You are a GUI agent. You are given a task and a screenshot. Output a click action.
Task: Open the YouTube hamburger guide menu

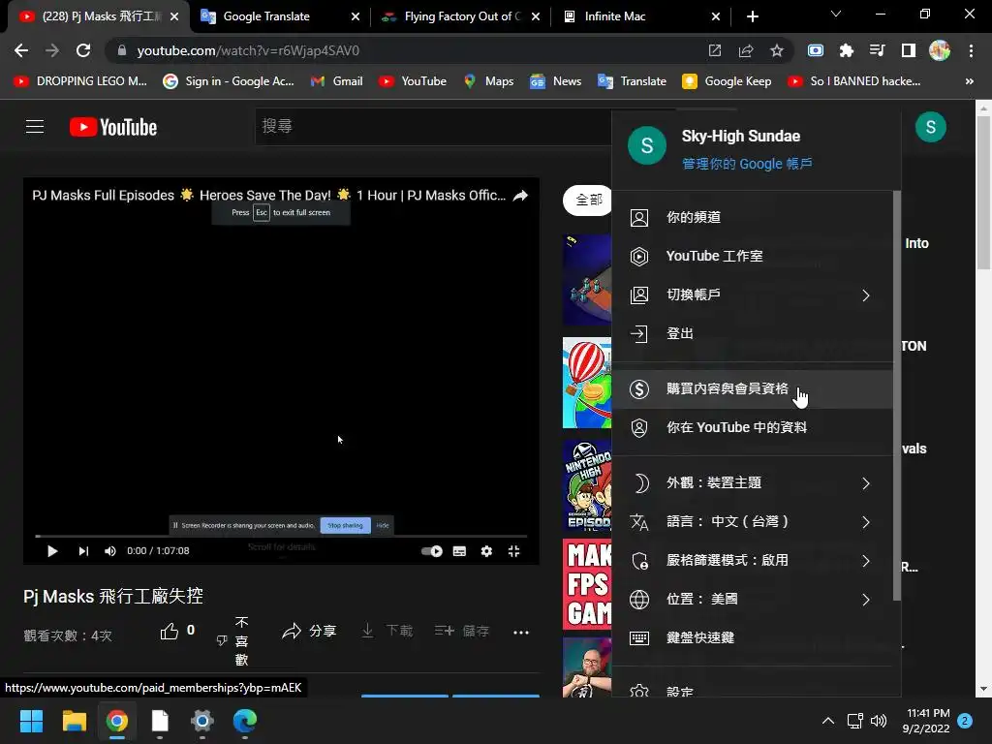(x=35, y=127)
